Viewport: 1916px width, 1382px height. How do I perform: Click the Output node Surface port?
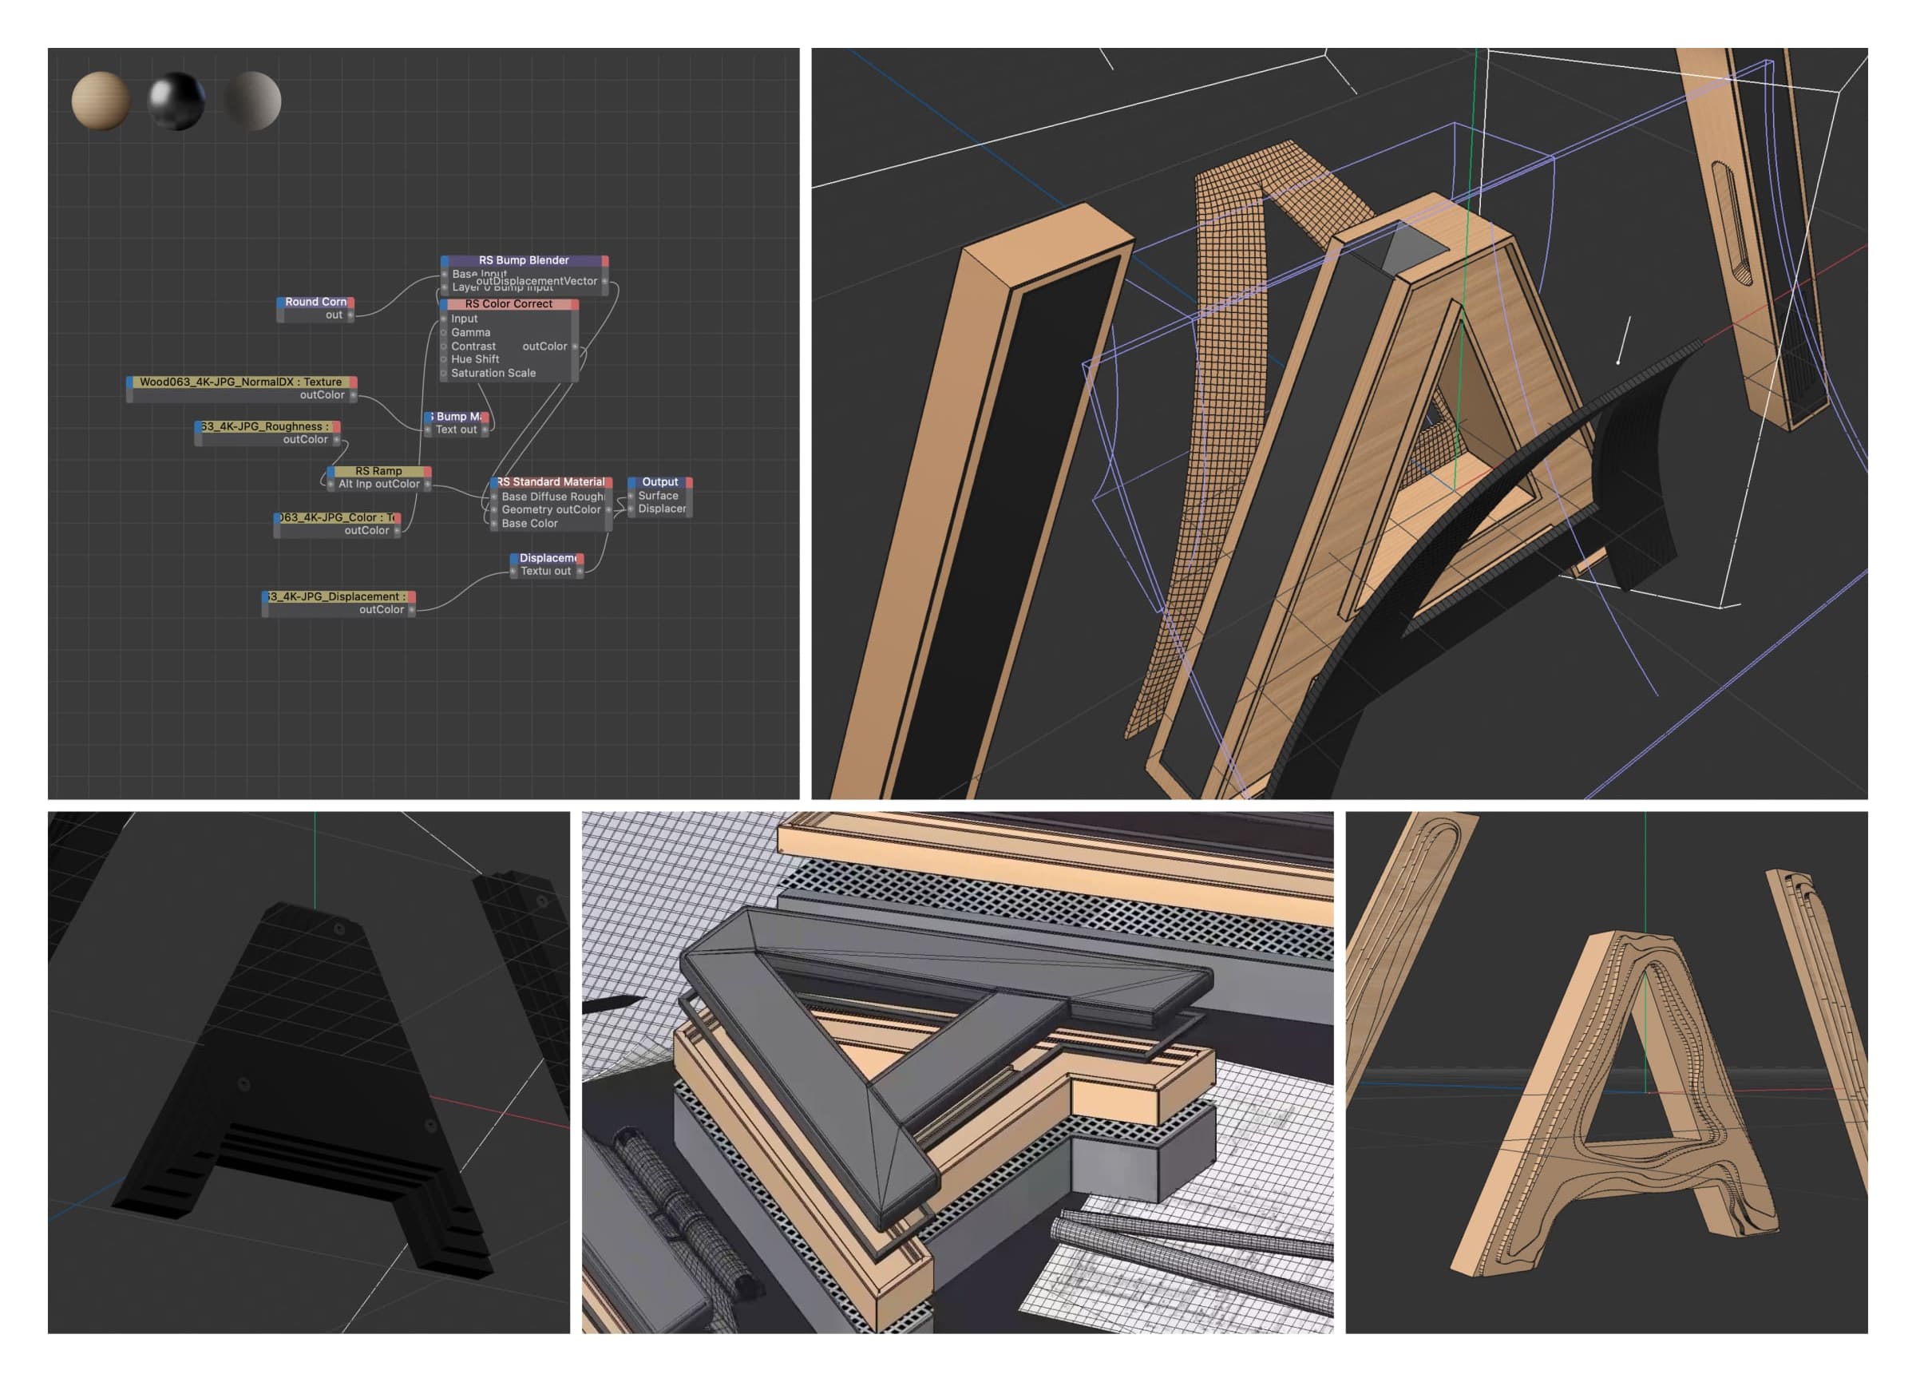[x=631, y=496]
